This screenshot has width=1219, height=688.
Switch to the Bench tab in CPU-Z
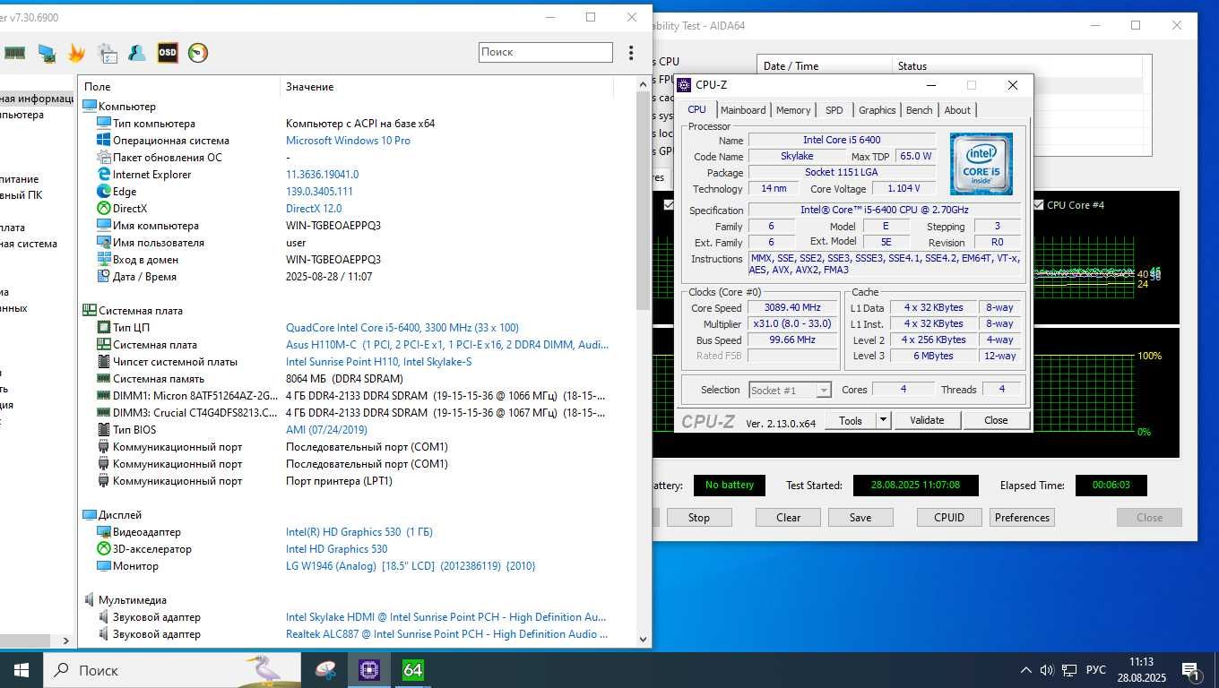click(919, 110)
